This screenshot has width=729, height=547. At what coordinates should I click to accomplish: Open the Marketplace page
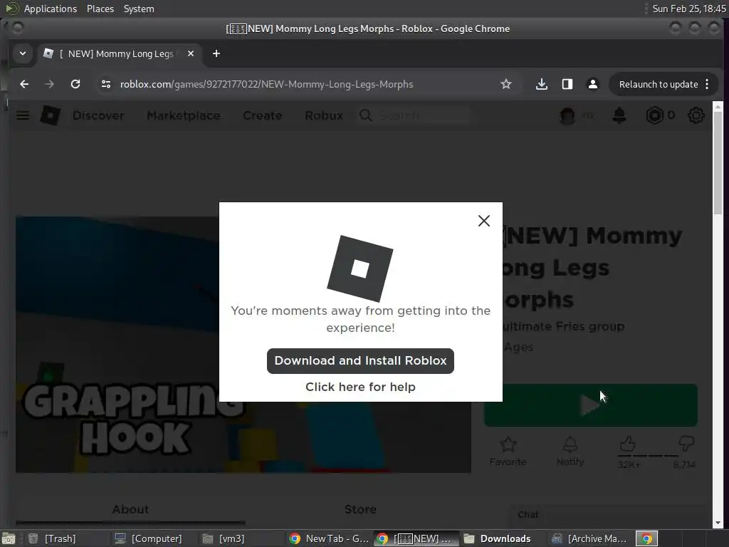tap(184, 115)
